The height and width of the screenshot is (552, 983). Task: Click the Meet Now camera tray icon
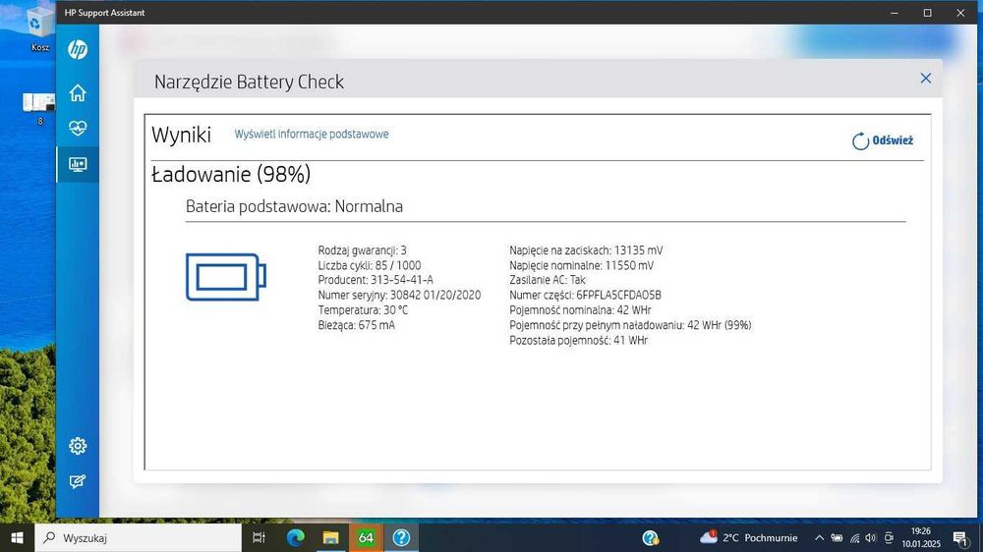(889, 537)
